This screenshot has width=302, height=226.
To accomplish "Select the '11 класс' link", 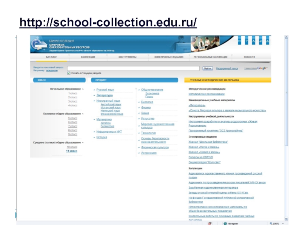I will click(72, 151).
